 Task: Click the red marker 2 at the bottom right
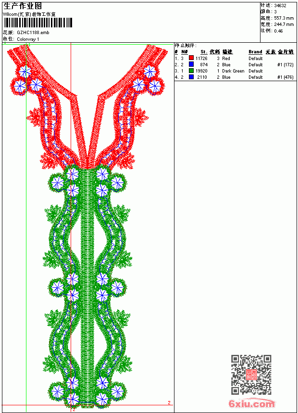[x=169, y=402]
